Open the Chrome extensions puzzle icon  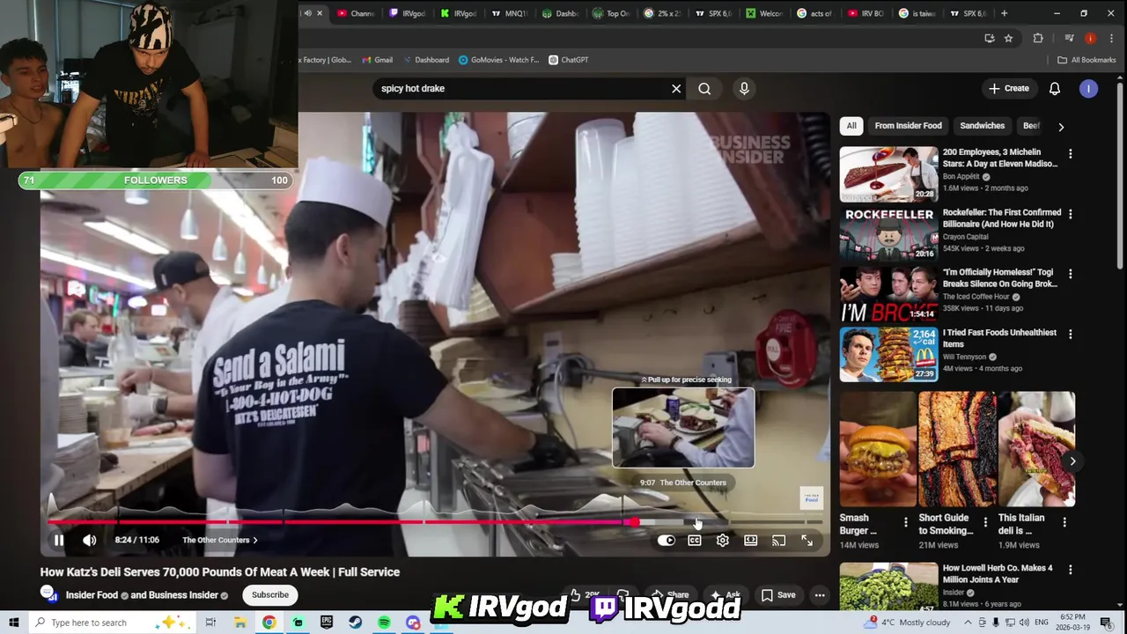click(1038, 39)
